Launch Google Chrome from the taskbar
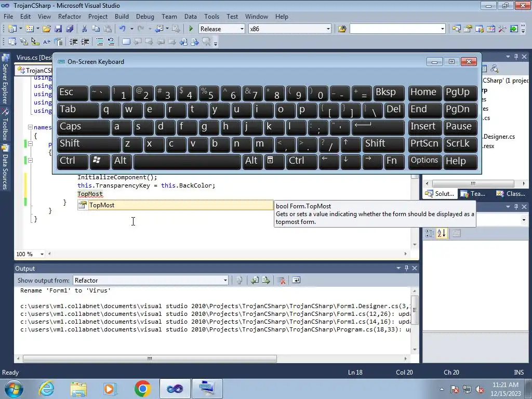This screenshot has height=399, width=532. tap(142, 389)
